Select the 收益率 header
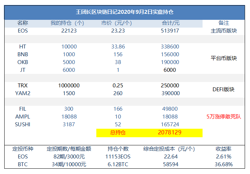The width and height of the screenshot is (250, 174). pyautogui.click(x=223, y=149)
